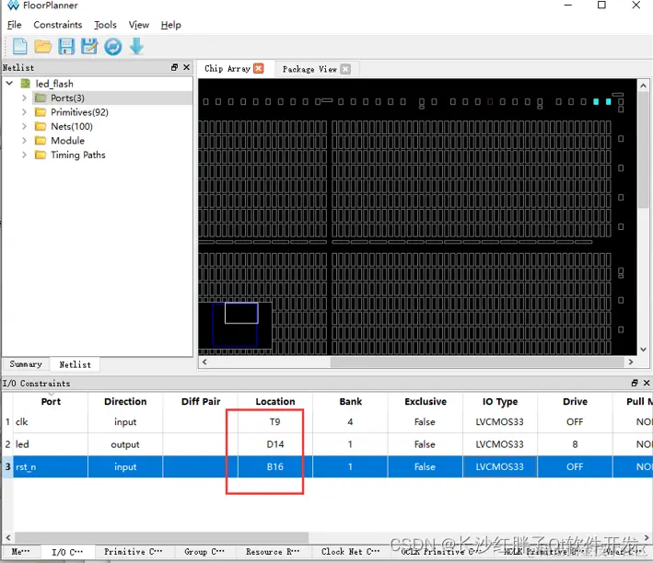Screen dimensions: 653x563
Task: Open the File menu
Action: 14,25
